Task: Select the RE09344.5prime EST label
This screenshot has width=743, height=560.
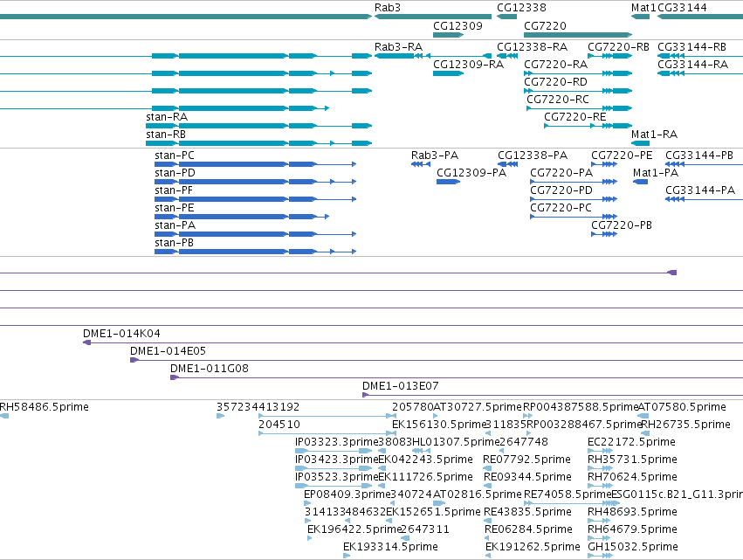Action: point(527,478)
